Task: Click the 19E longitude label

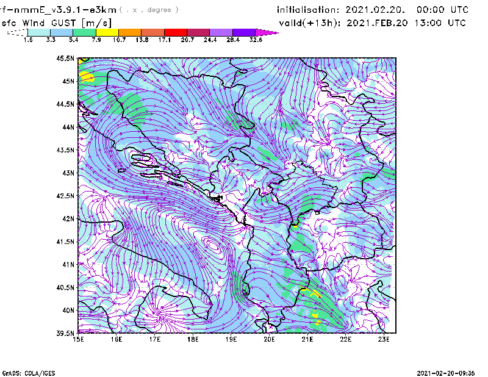Action: 231,339
